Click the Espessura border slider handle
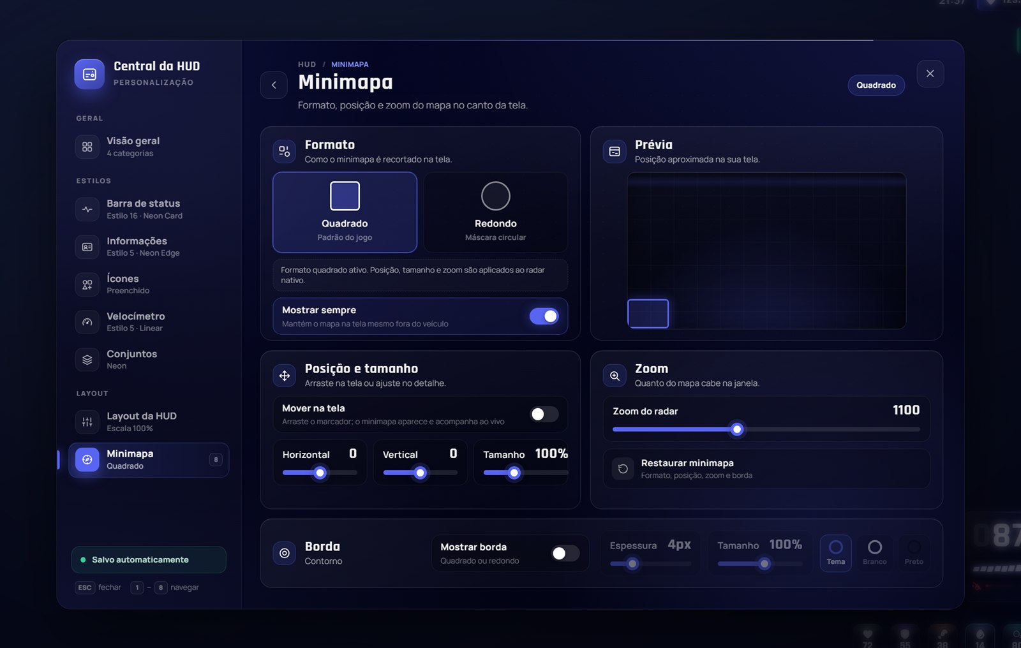 632,564
